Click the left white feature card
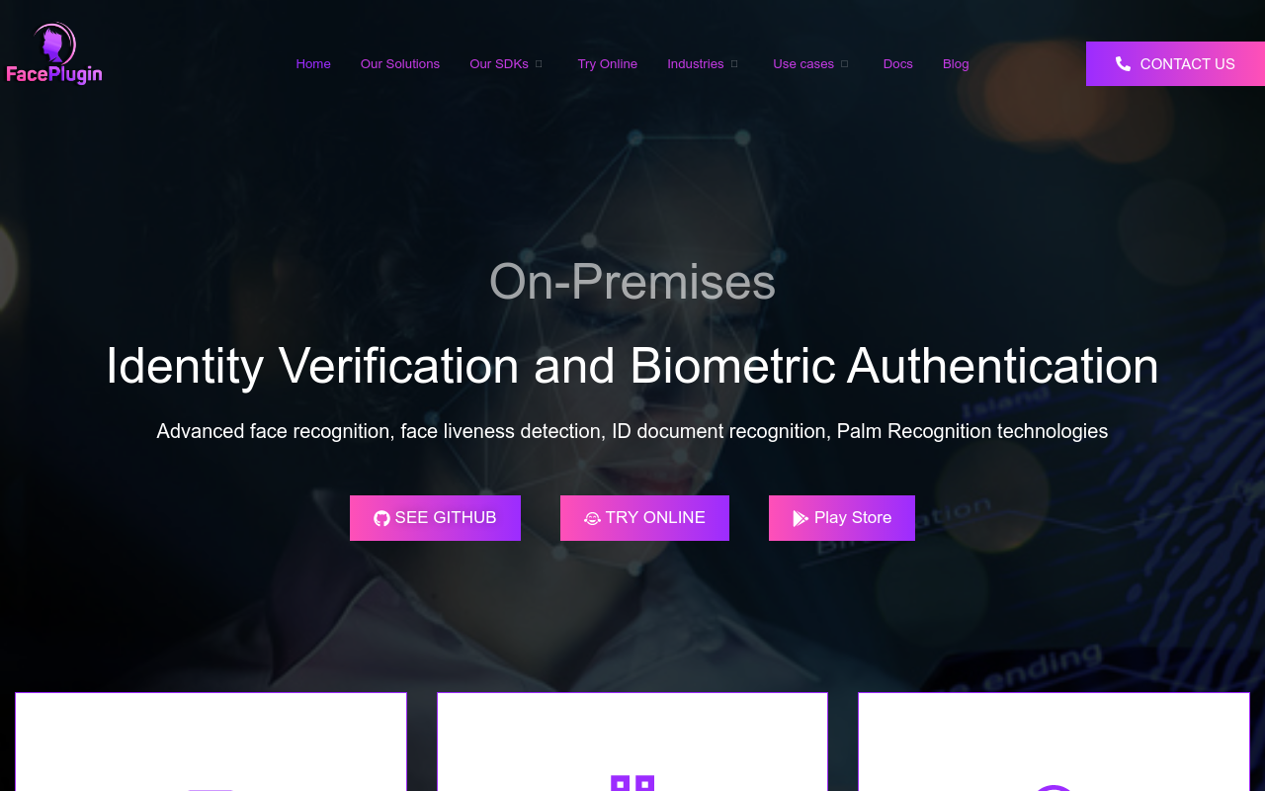Image resolution: width=1265 pixels, height=791 pixels. [211, 742]
